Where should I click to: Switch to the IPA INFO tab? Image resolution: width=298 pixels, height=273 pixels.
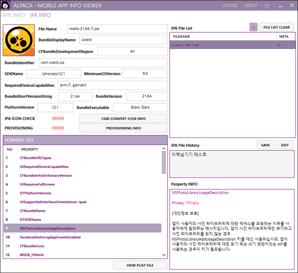coord(40,15)
